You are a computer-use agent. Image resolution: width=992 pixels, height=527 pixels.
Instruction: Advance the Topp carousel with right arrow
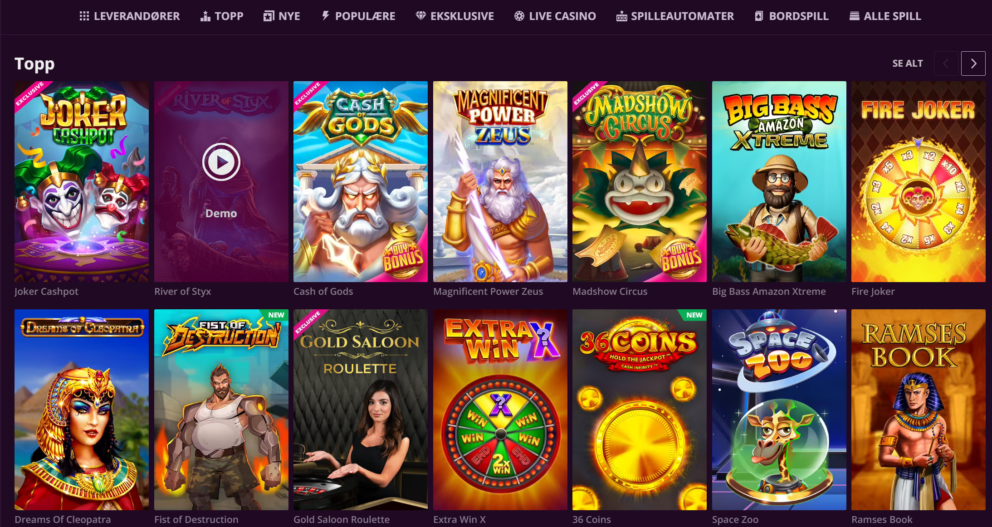coord(973,63)
